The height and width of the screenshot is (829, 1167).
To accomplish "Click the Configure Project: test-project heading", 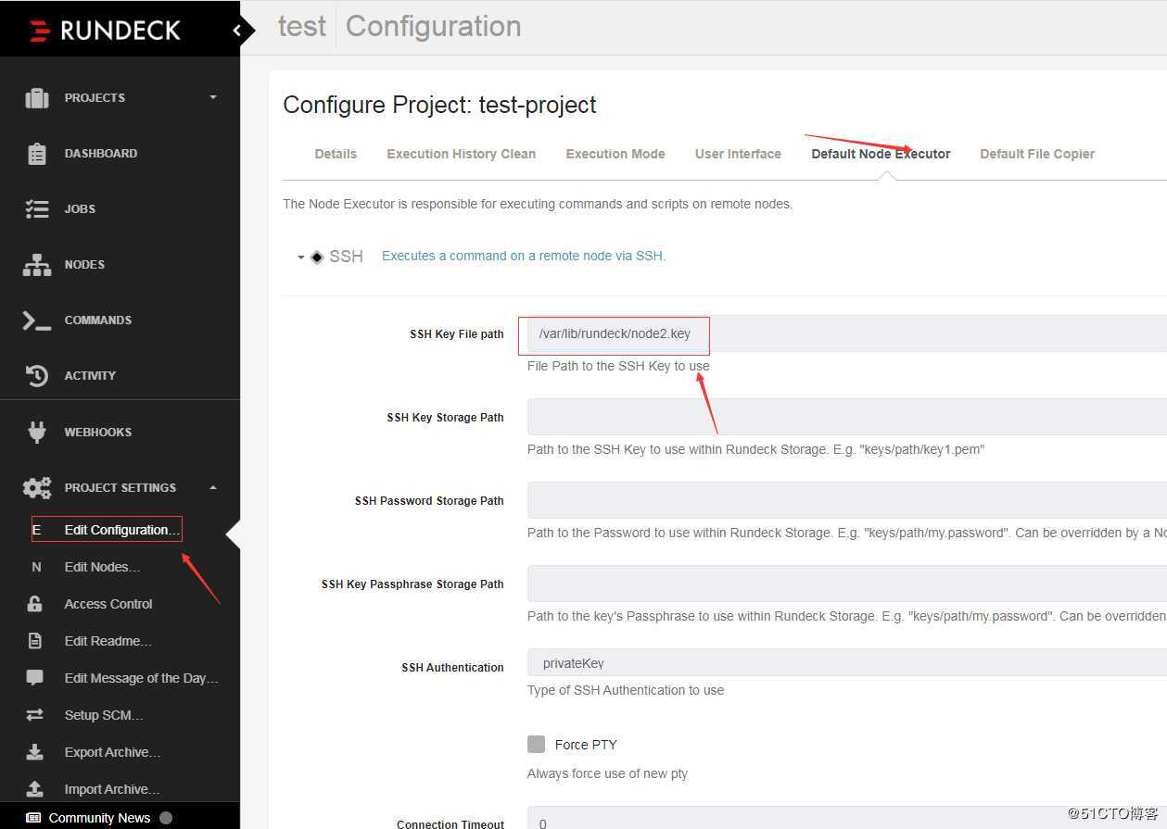I will (x=439, y=105).
